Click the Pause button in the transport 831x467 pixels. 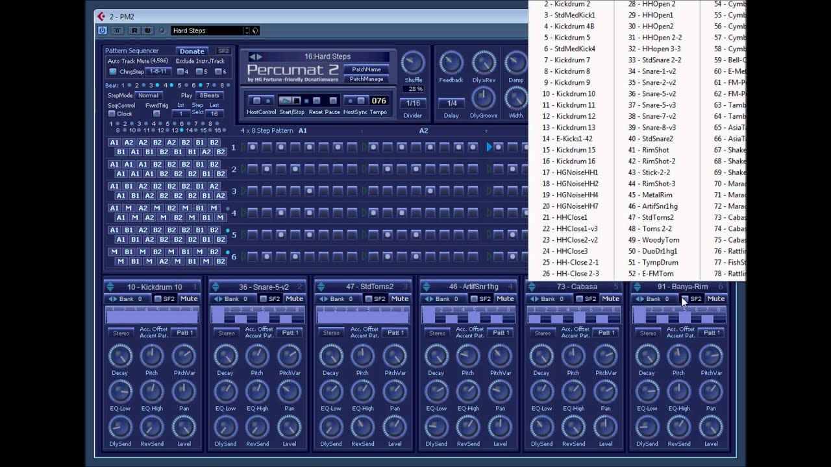(x=333, y=101)
